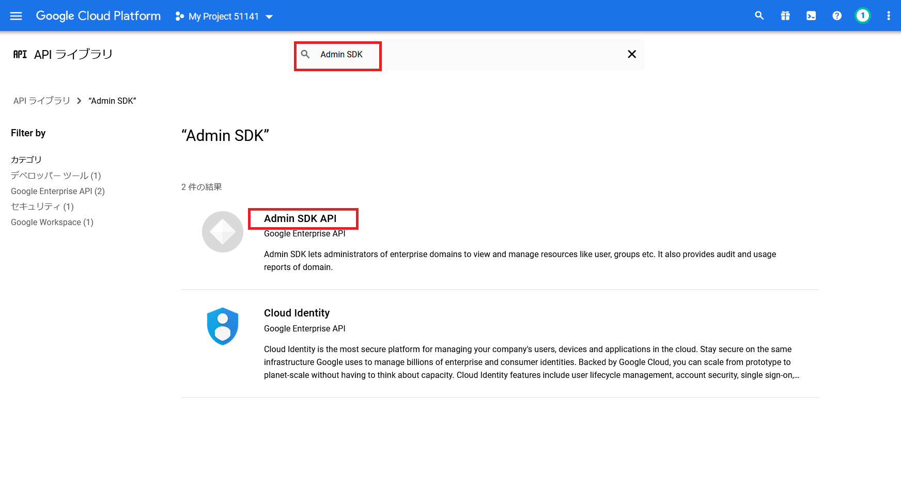Open the help question mark icon
The width and height of the screenshot is (901, 492).
coord(837,16)
